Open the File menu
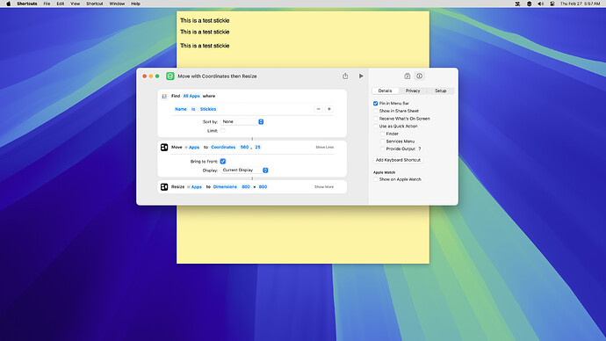This screenshot has width=606, height=341. (x=47, y=4)
